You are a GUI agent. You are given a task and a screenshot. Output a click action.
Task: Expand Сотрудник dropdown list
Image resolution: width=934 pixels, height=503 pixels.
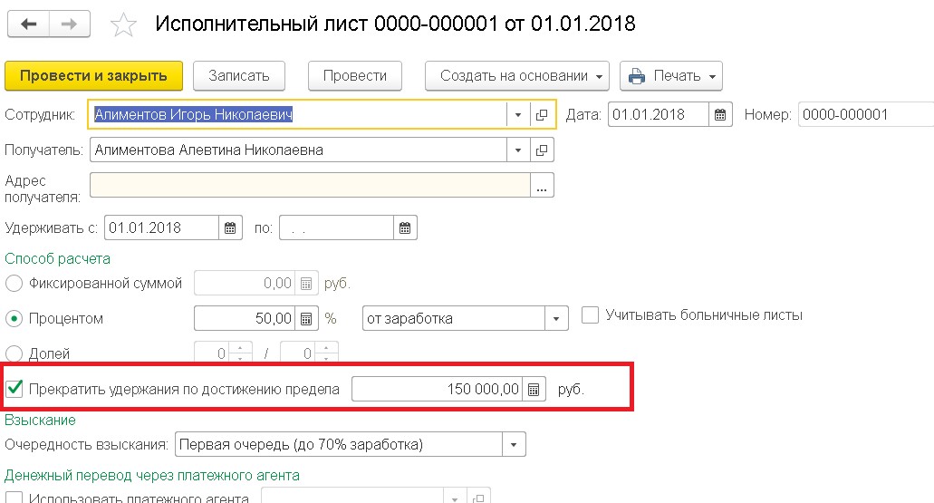pos(517,114)
